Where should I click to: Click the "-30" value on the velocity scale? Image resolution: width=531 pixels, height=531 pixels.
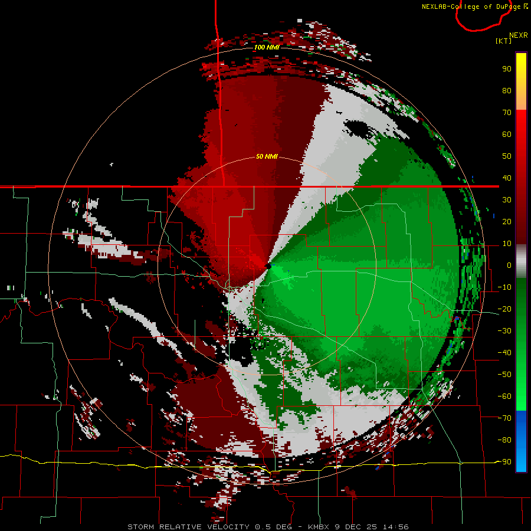click(x=504, y=331)
